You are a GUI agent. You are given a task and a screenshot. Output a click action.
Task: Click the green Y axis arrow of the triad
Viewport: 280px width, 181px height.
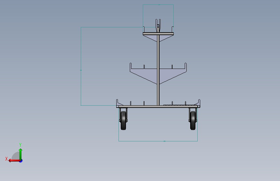point(21,154)
